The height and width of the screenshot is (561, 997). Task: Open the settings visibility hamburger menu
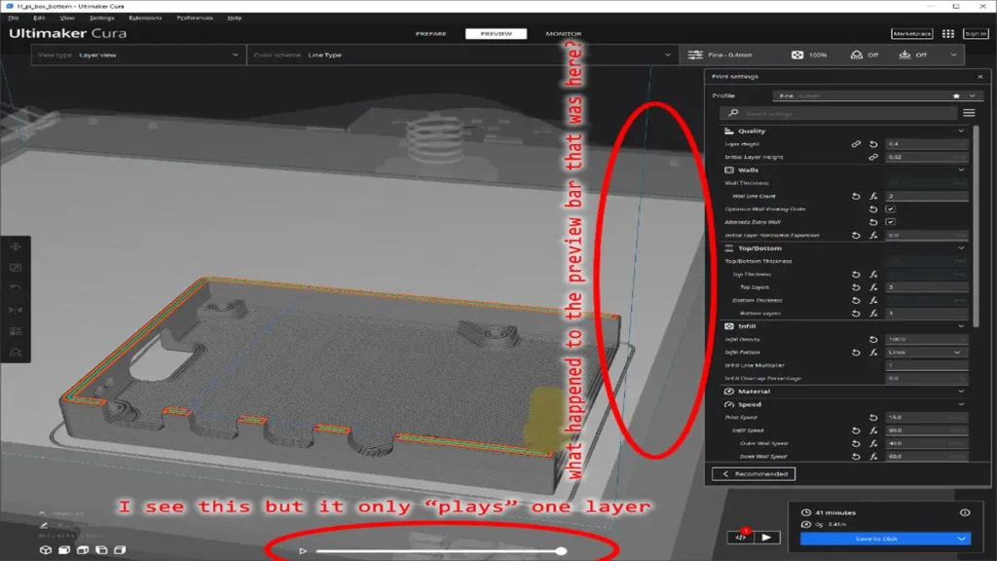click(x=969, y=113)
